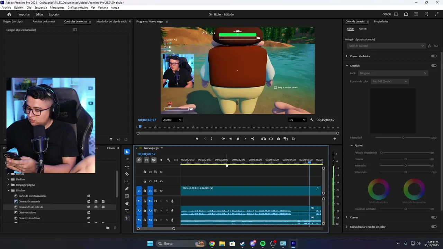443x249 pixels.
Task: Collapse the Disolver folder
Action: pos(9,191)
